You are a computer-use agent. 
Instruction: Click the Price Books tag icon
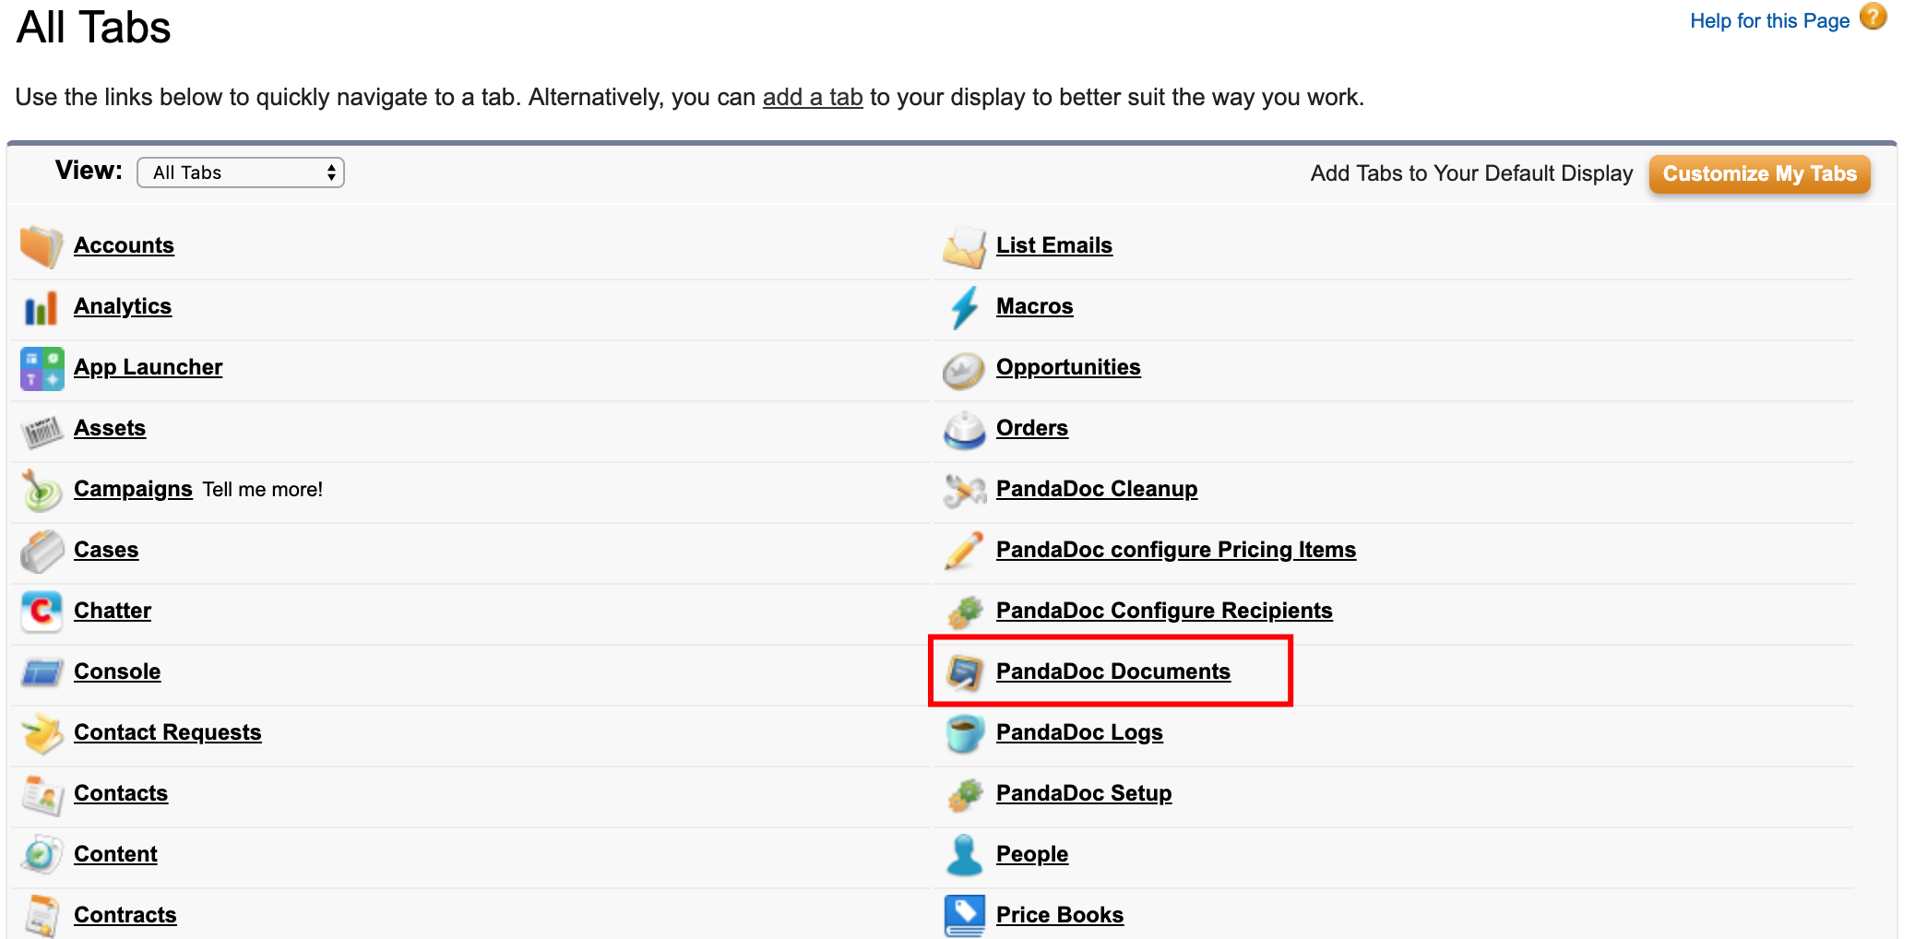coord(964,916)
